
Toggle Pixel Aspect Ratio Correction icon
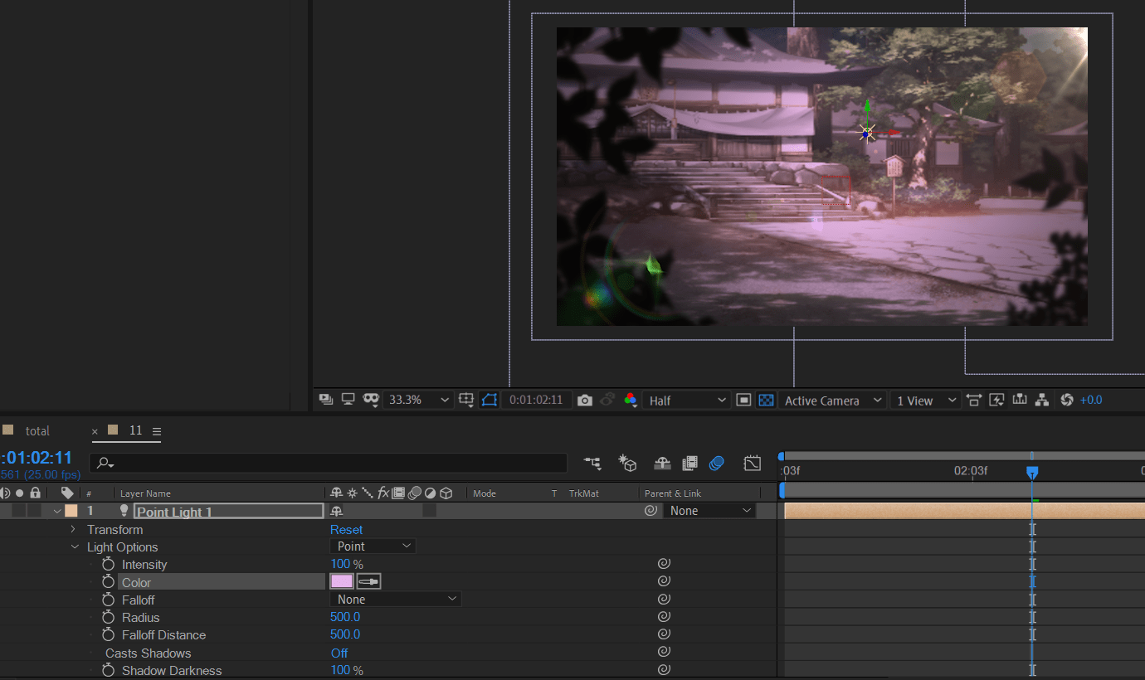974,400
